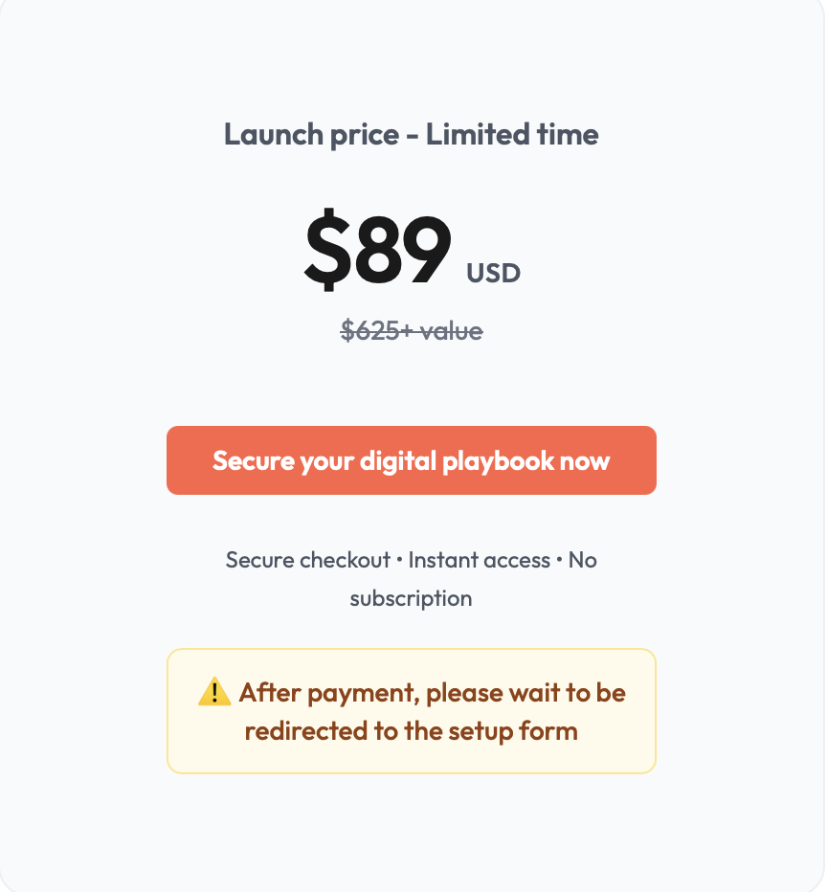Viewport: 827px width, 892px height.
Task: Click the yellow warning triangle icon
Action: pyautogui.click(x=214, y=692)
